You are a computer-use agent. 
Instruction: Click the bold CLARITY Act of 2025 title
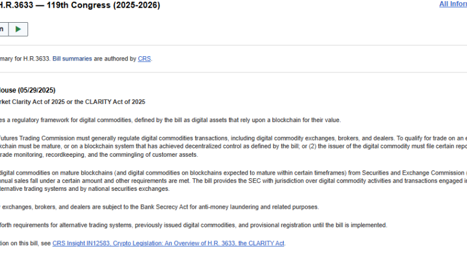click(72, 102)
